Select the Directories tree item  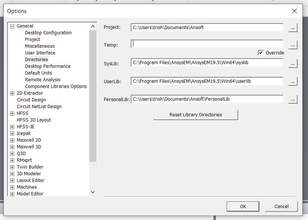36,59
